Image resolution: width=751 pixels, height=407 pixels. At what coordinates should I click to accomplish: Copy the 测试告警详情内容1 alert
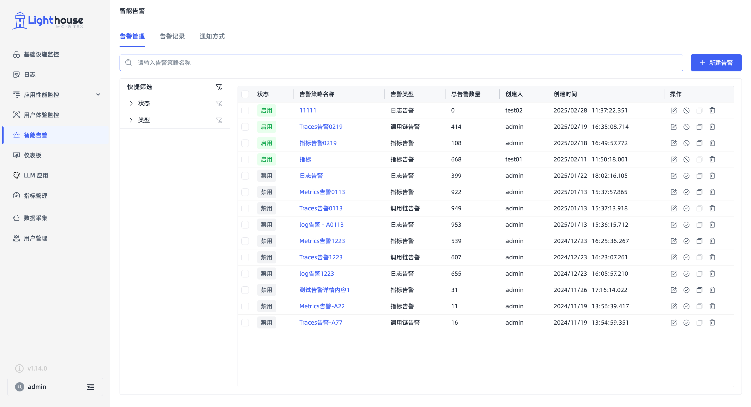(x=699, y=290)
